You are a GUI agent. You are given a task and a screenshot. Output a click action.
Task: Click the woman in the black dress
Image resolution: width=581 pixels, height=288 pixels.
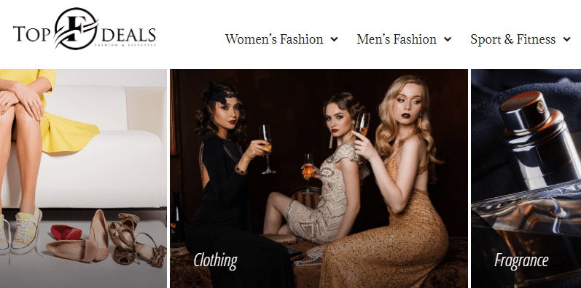click(x=230, y=185)
